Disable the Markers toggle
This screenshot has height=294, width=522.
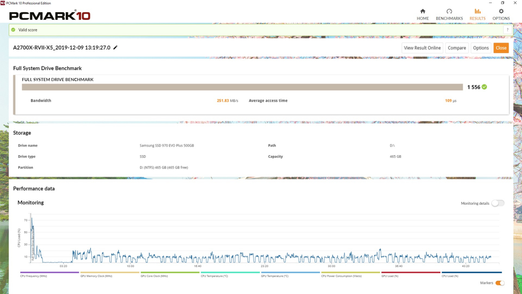tap(500, 283)
